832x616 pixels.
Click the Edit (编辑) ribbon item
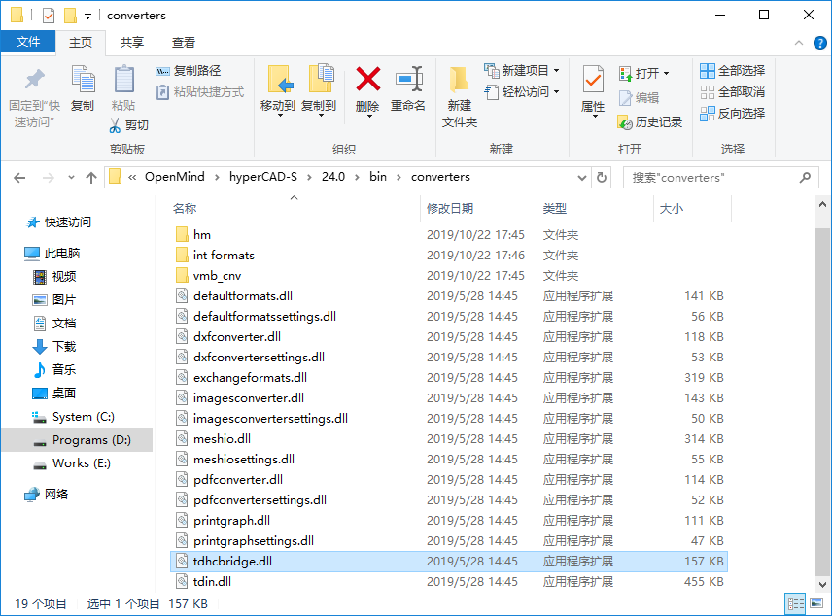tap(640, 97)
